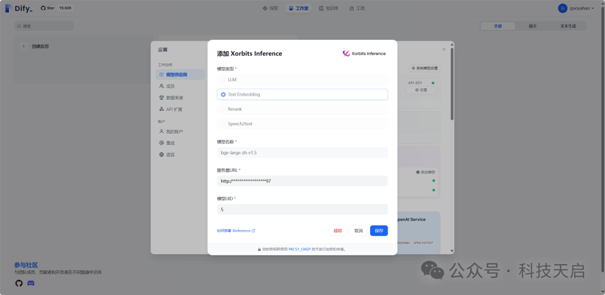Screen dimensions: 605x295
Task: Switch to Explore (探索) tab
Action: tap(270, 8)
